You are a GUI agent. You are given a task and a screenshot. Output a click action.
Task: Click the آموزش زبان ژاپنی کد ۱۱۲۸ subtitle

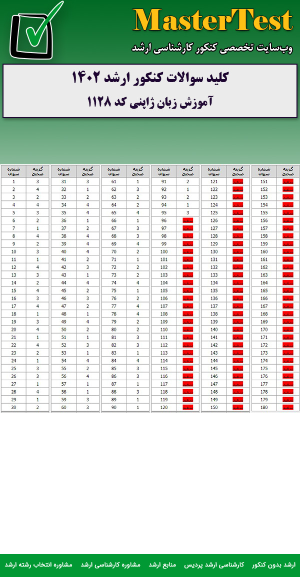(150, 102)
